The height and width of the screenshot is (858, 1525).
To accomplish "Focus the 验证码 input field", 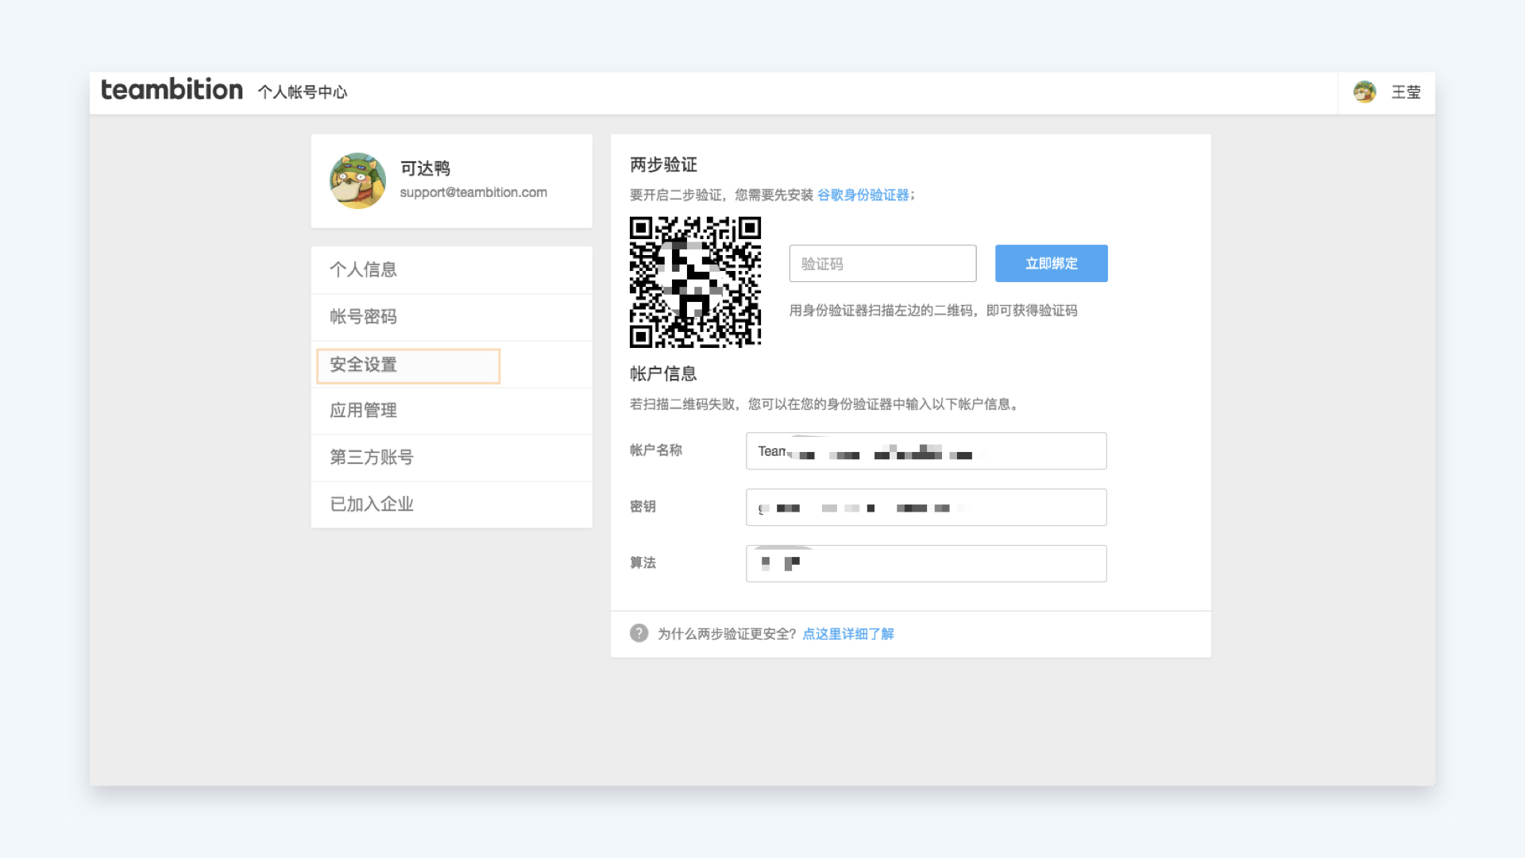I will pos(882,263).
